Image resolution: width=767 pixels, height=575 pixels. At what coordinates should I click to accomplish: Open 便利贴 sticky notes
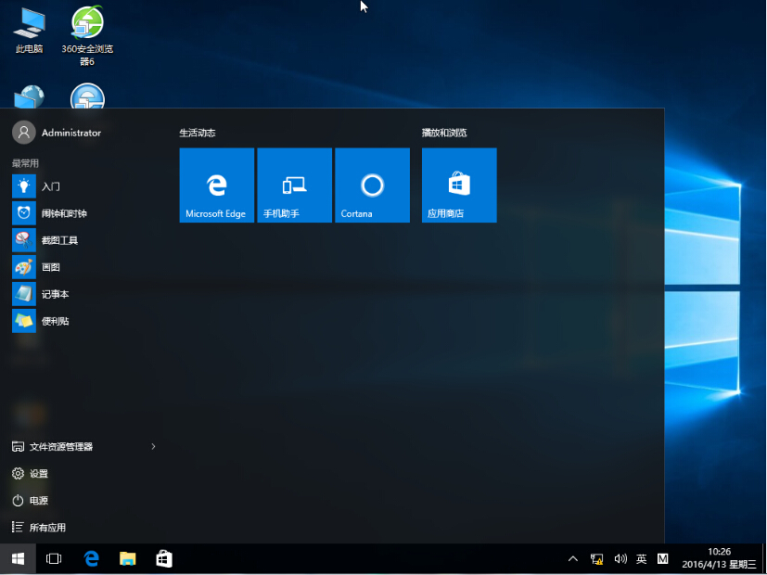(x=83, y=321)
